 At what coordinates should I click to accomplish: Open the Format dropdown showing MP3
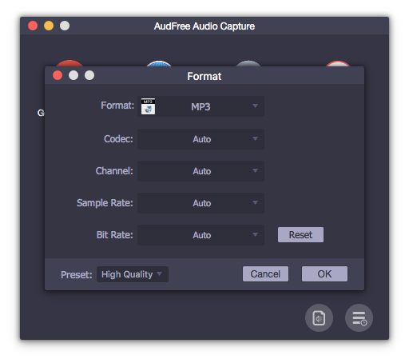[201, 106]
